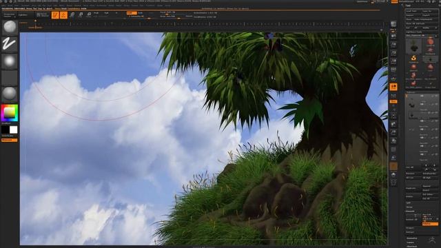Enable Zsub sculpt mode

click(x=140, y=13)
